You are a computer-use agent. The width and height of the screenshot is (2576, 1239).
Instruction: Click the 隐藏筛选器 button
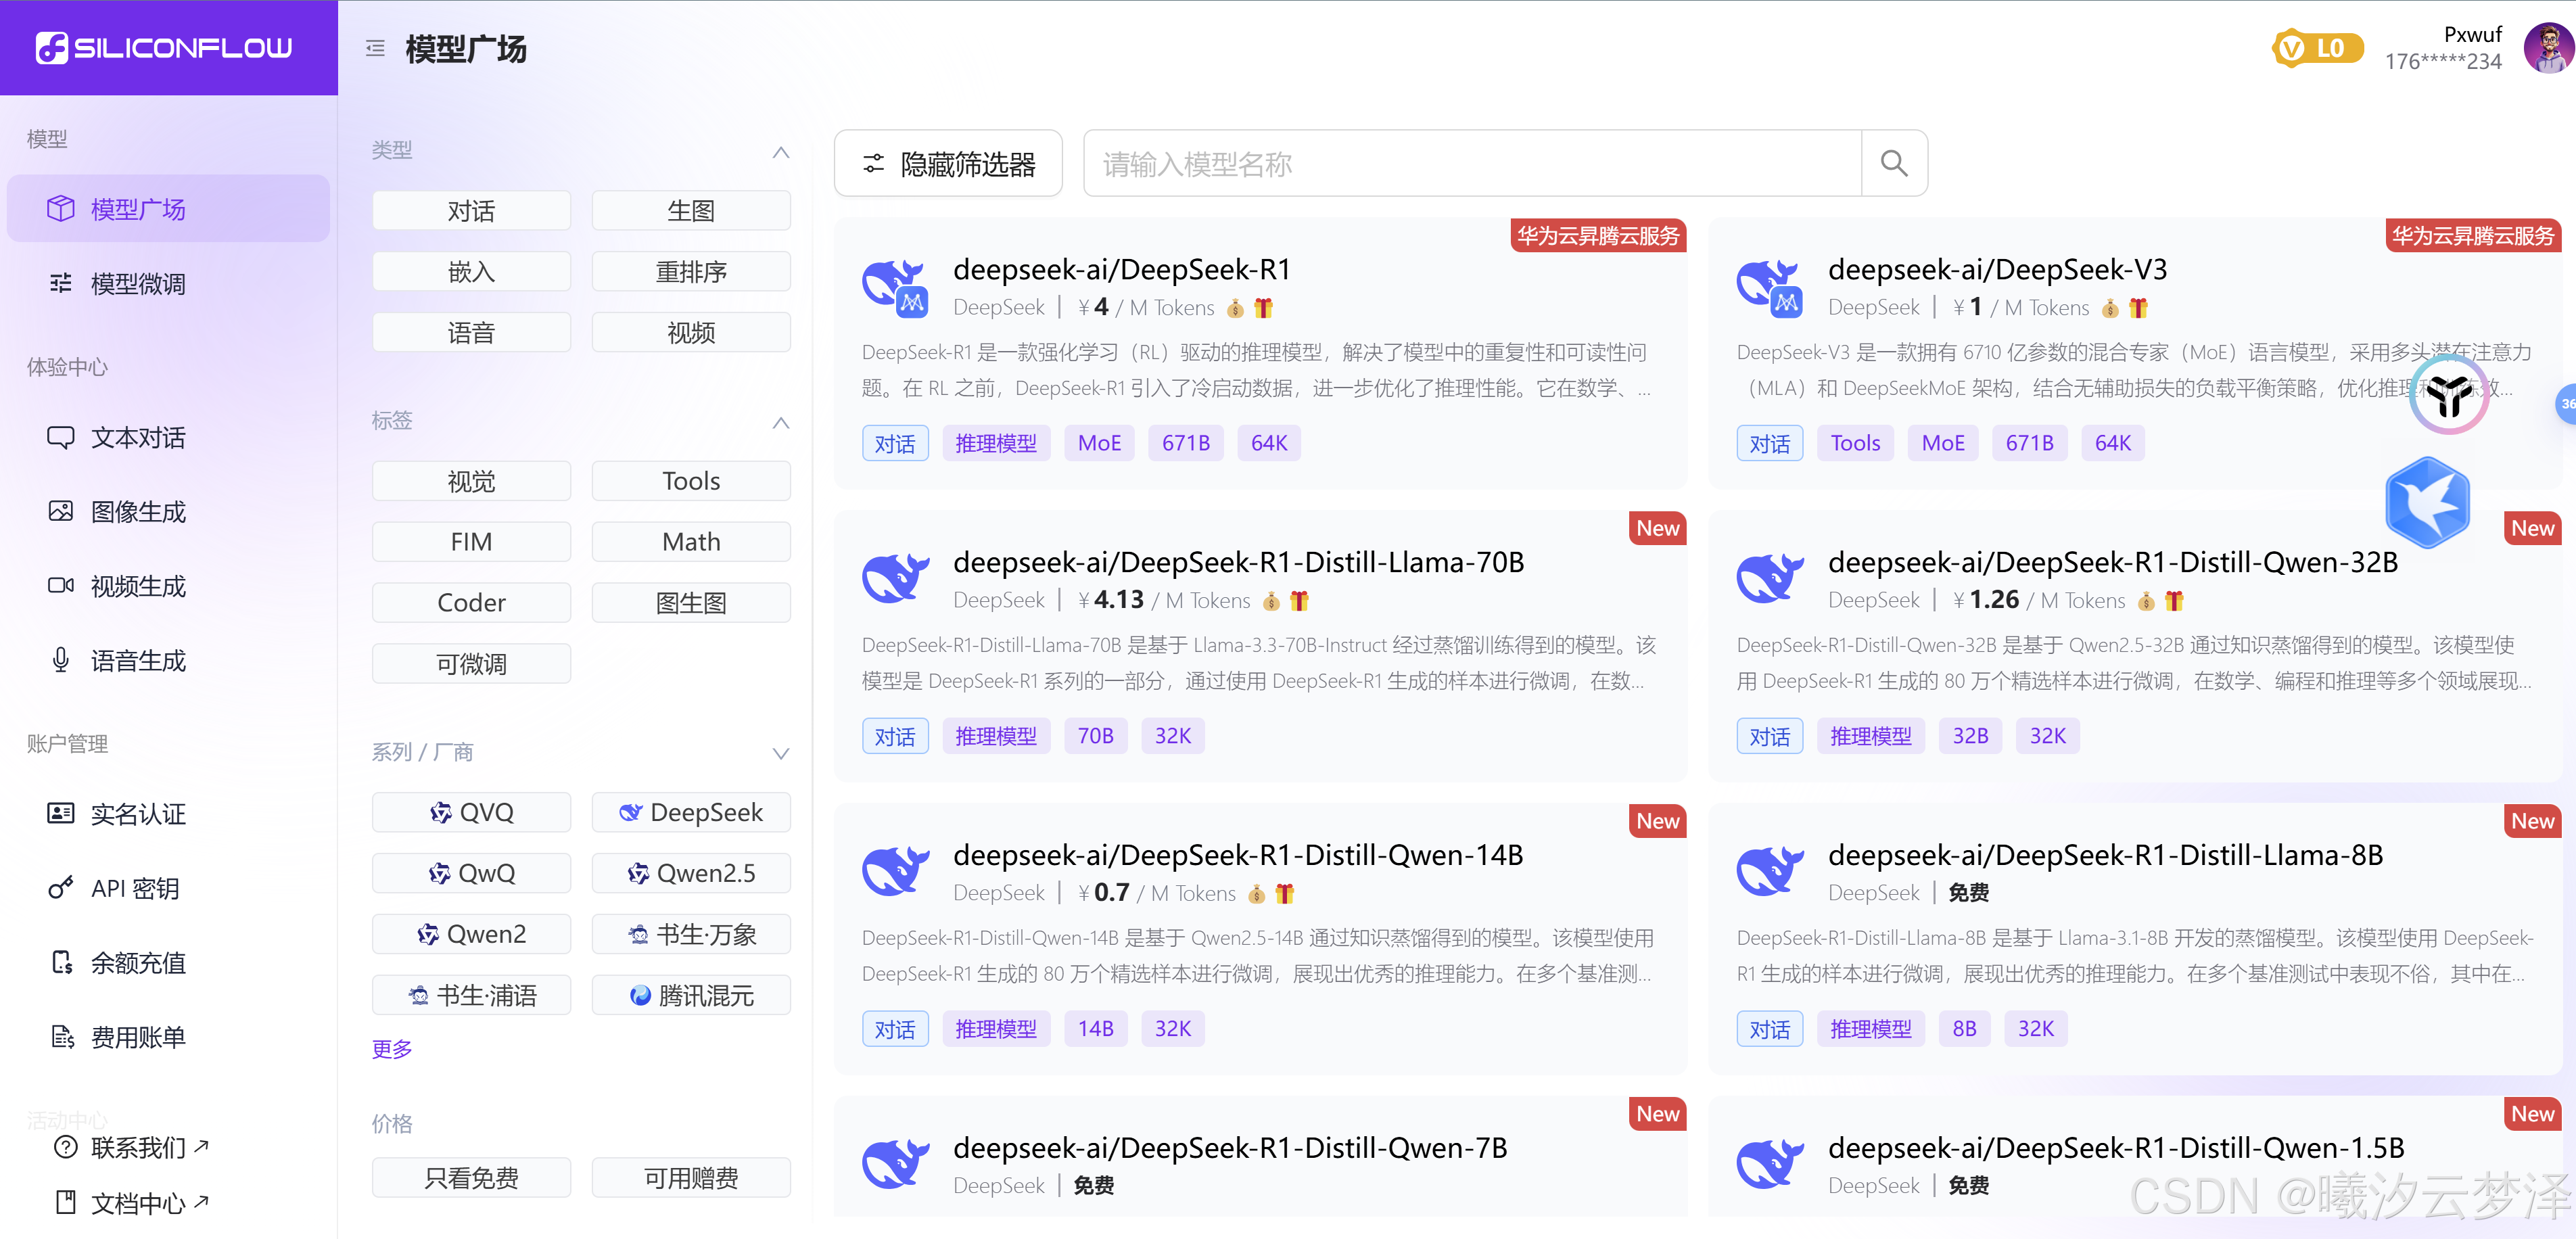948,163
